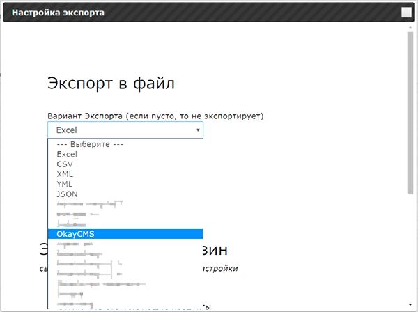418x312 pixels.
Task: Click the square button in the title bar
Action: [x=406, y=12]
